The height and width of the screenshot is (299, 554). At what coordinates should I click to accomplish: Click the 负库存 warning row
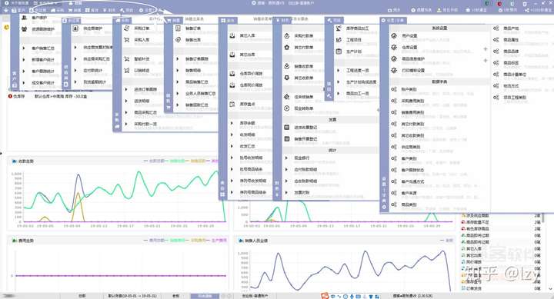(48, 96)
